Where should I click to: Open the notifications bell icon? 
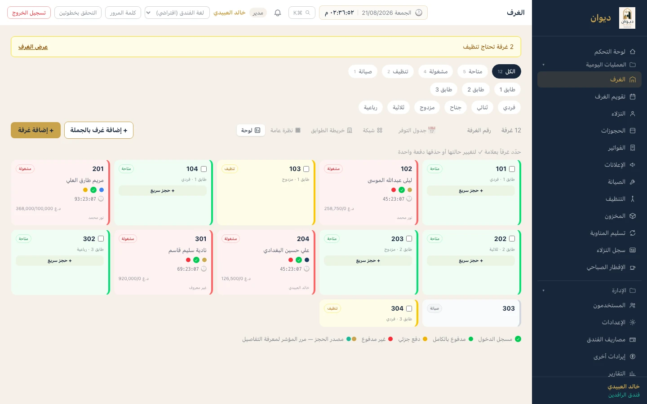click(278, 13)
